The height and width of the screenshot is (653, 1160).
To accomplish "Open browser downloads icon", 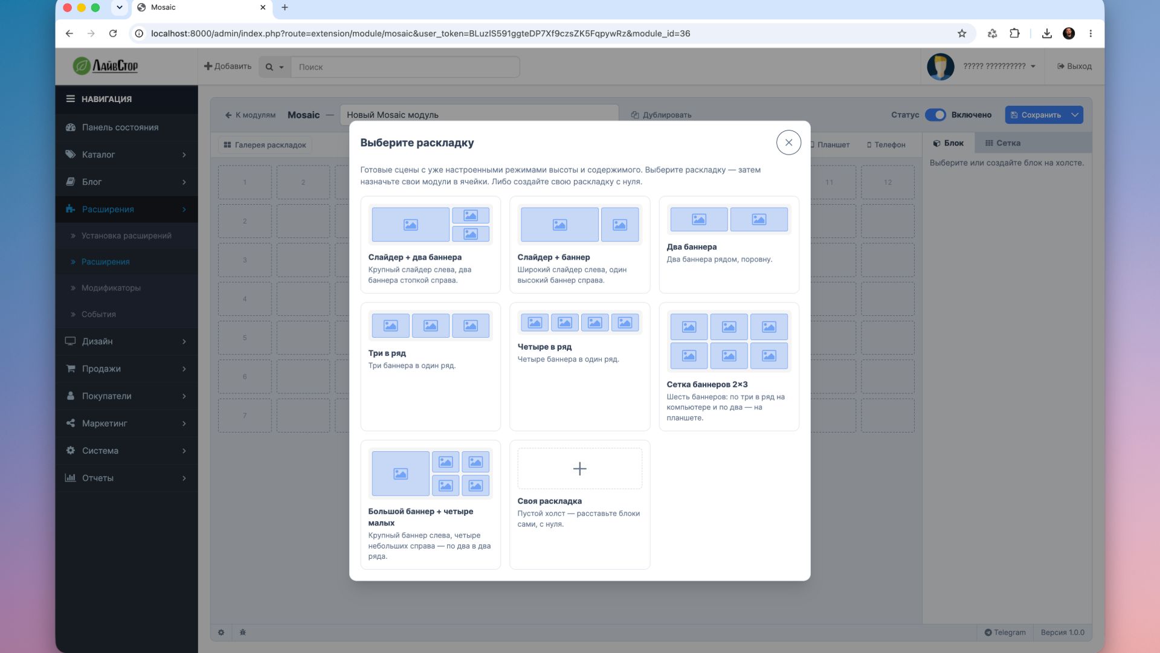I will click(1046, 33).
